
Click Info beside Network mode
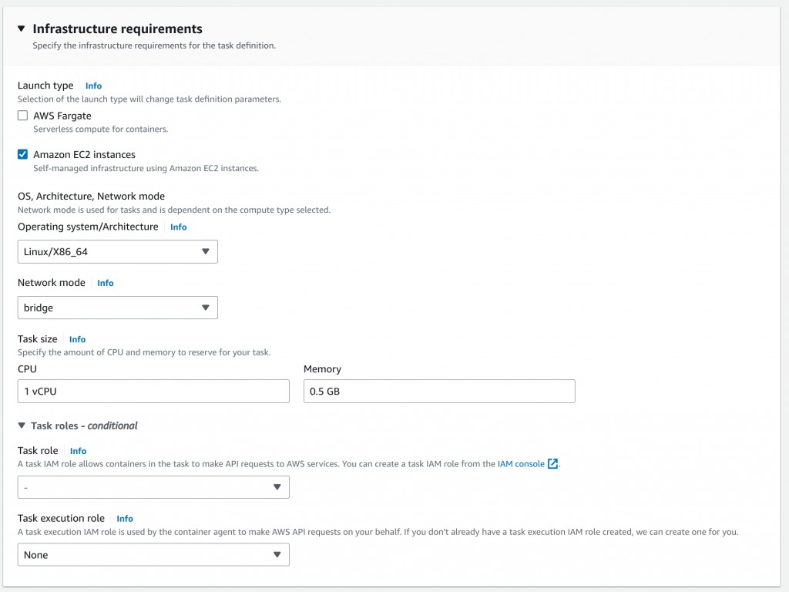tap(106, 283)
